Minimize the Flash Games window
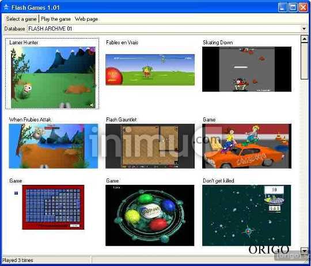The image size is (311, 266). [282, 7]
